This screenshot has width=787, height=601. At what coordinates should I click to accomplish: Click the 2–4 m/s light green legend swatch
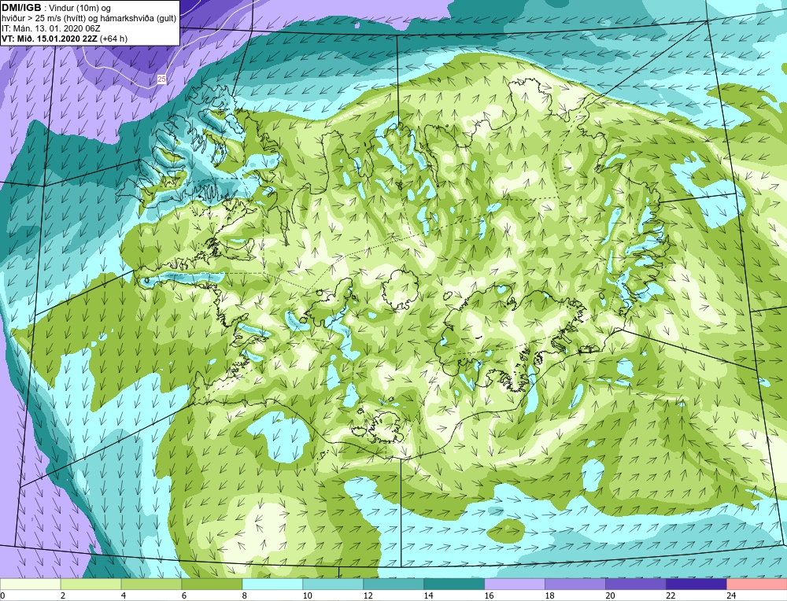point(91,584)
